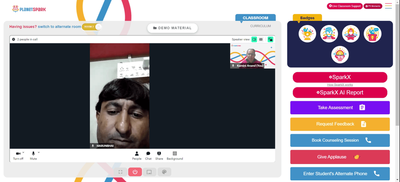Open microphone options chevron beside Mute
This screenshot has width=400, height=182.
click(39, 152)
